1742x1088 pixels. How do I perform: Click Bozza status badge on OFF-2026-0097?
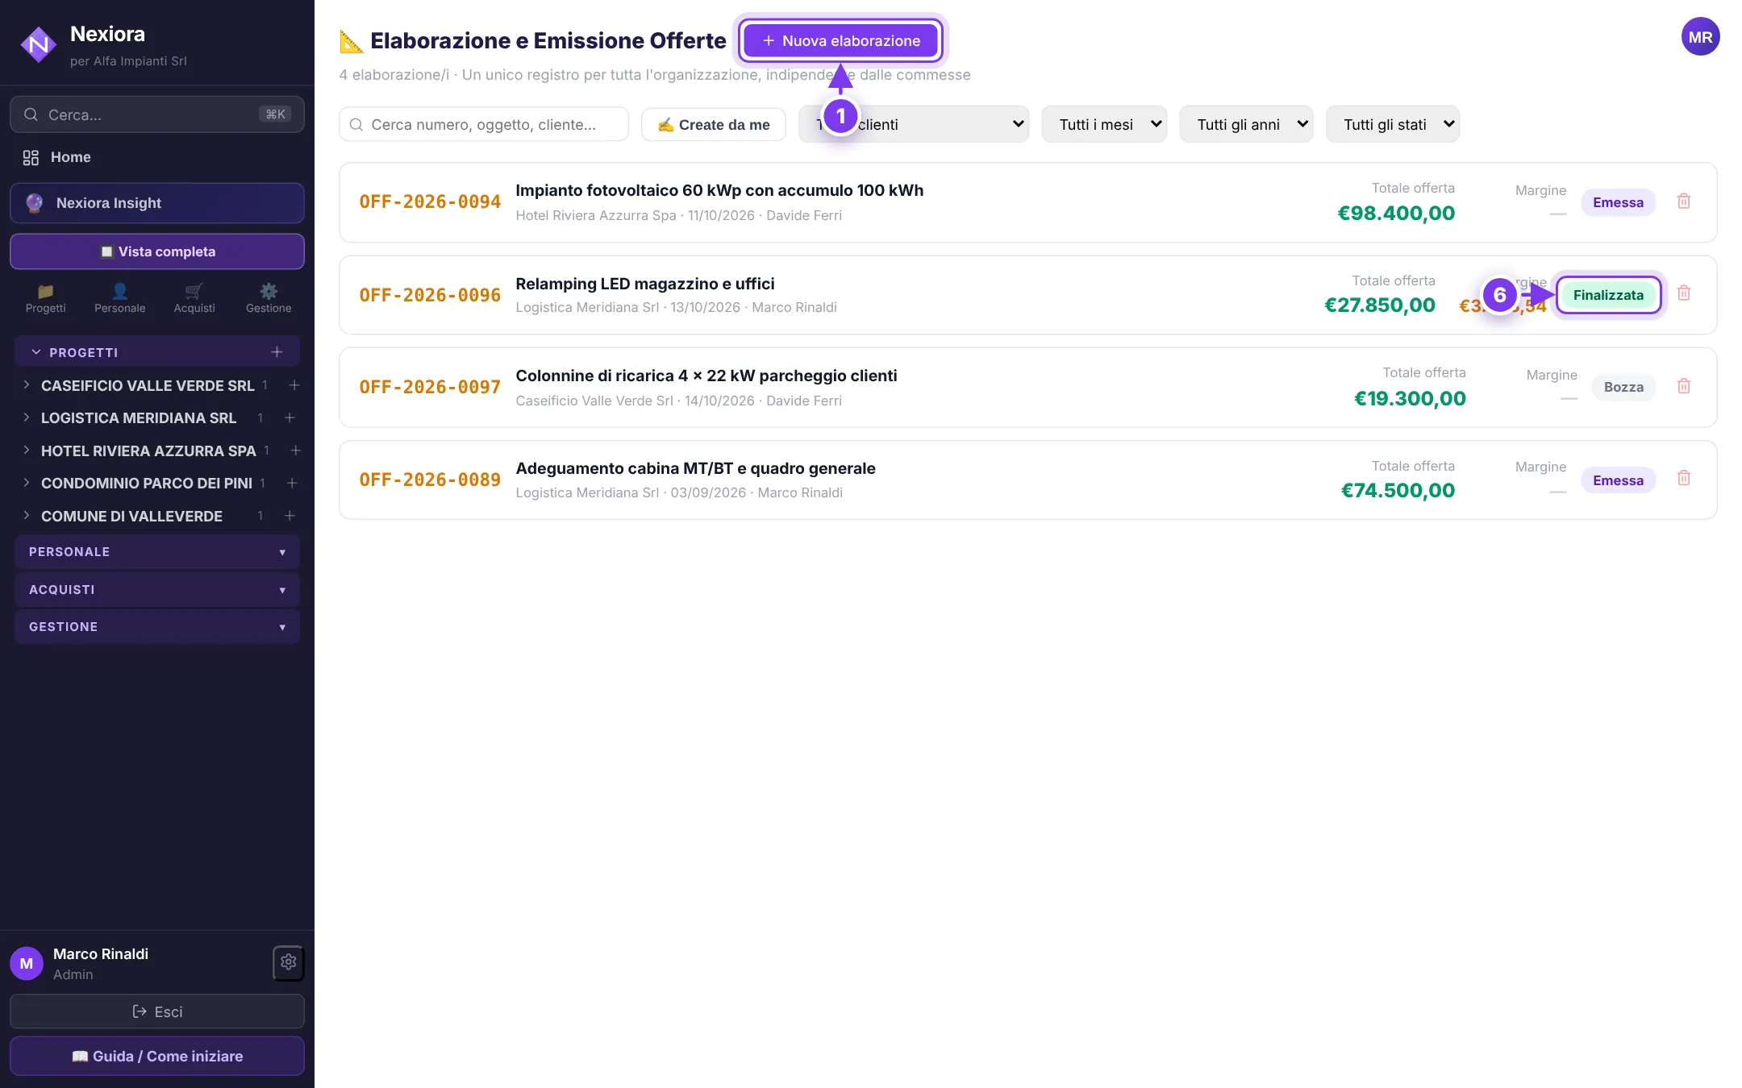[x=1623, y=387]
